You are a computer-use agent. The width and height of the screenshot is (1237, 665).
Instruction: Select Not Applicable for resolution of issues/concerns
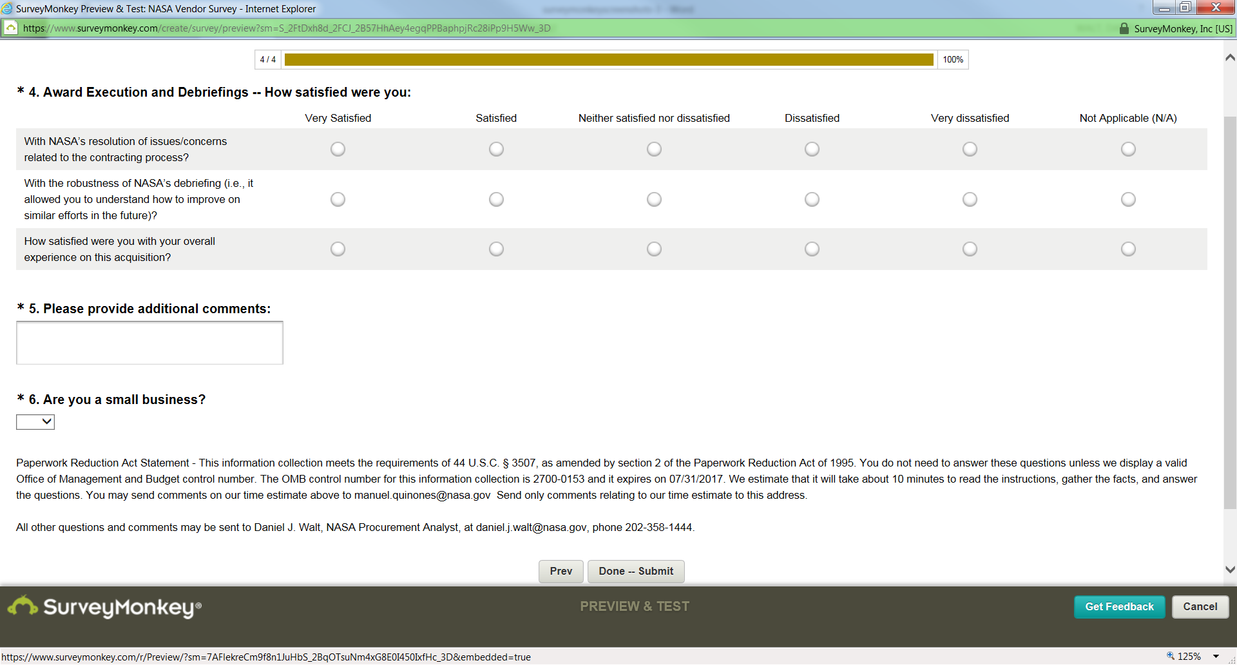click(x=1128, y=149)
